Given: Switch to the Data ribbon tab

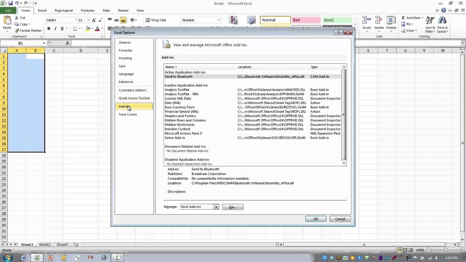Looking at the screenshot, I should click(x=106, y=11).
